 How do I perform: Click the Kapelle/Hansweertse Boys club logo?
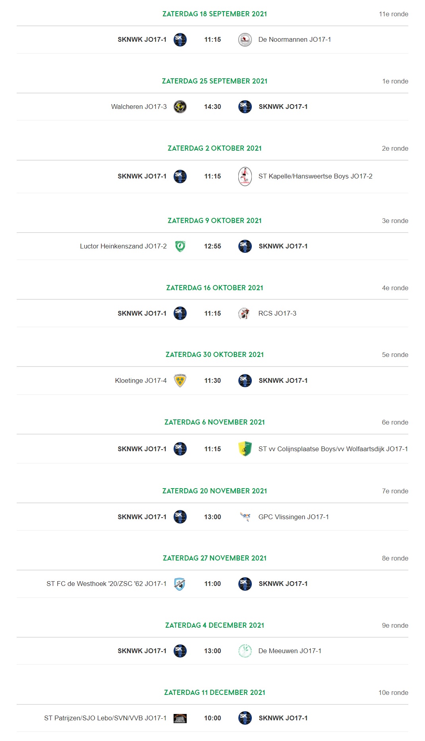(245, 177)
